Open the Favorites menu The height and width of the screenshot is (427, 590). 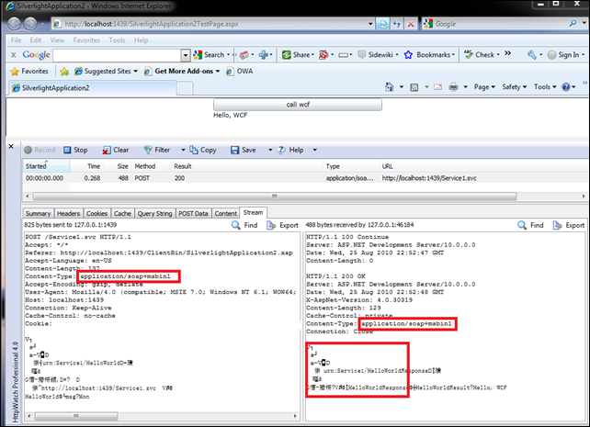[86, 40]
